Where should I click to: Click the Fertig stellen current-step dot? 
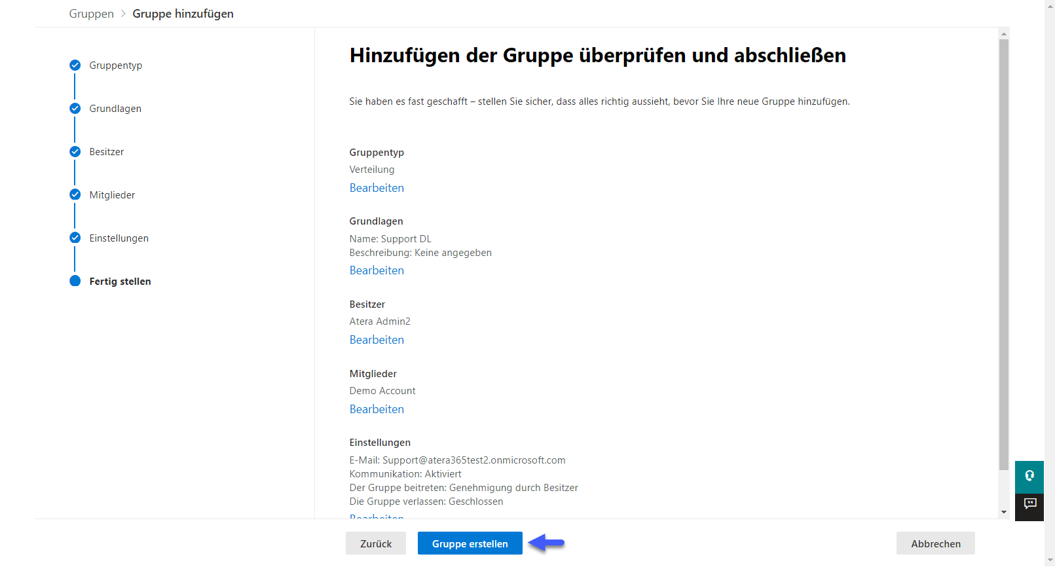click(x=75, y=281)
